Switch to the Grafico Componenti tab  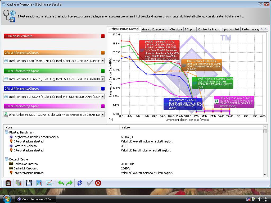pos(155,29)
